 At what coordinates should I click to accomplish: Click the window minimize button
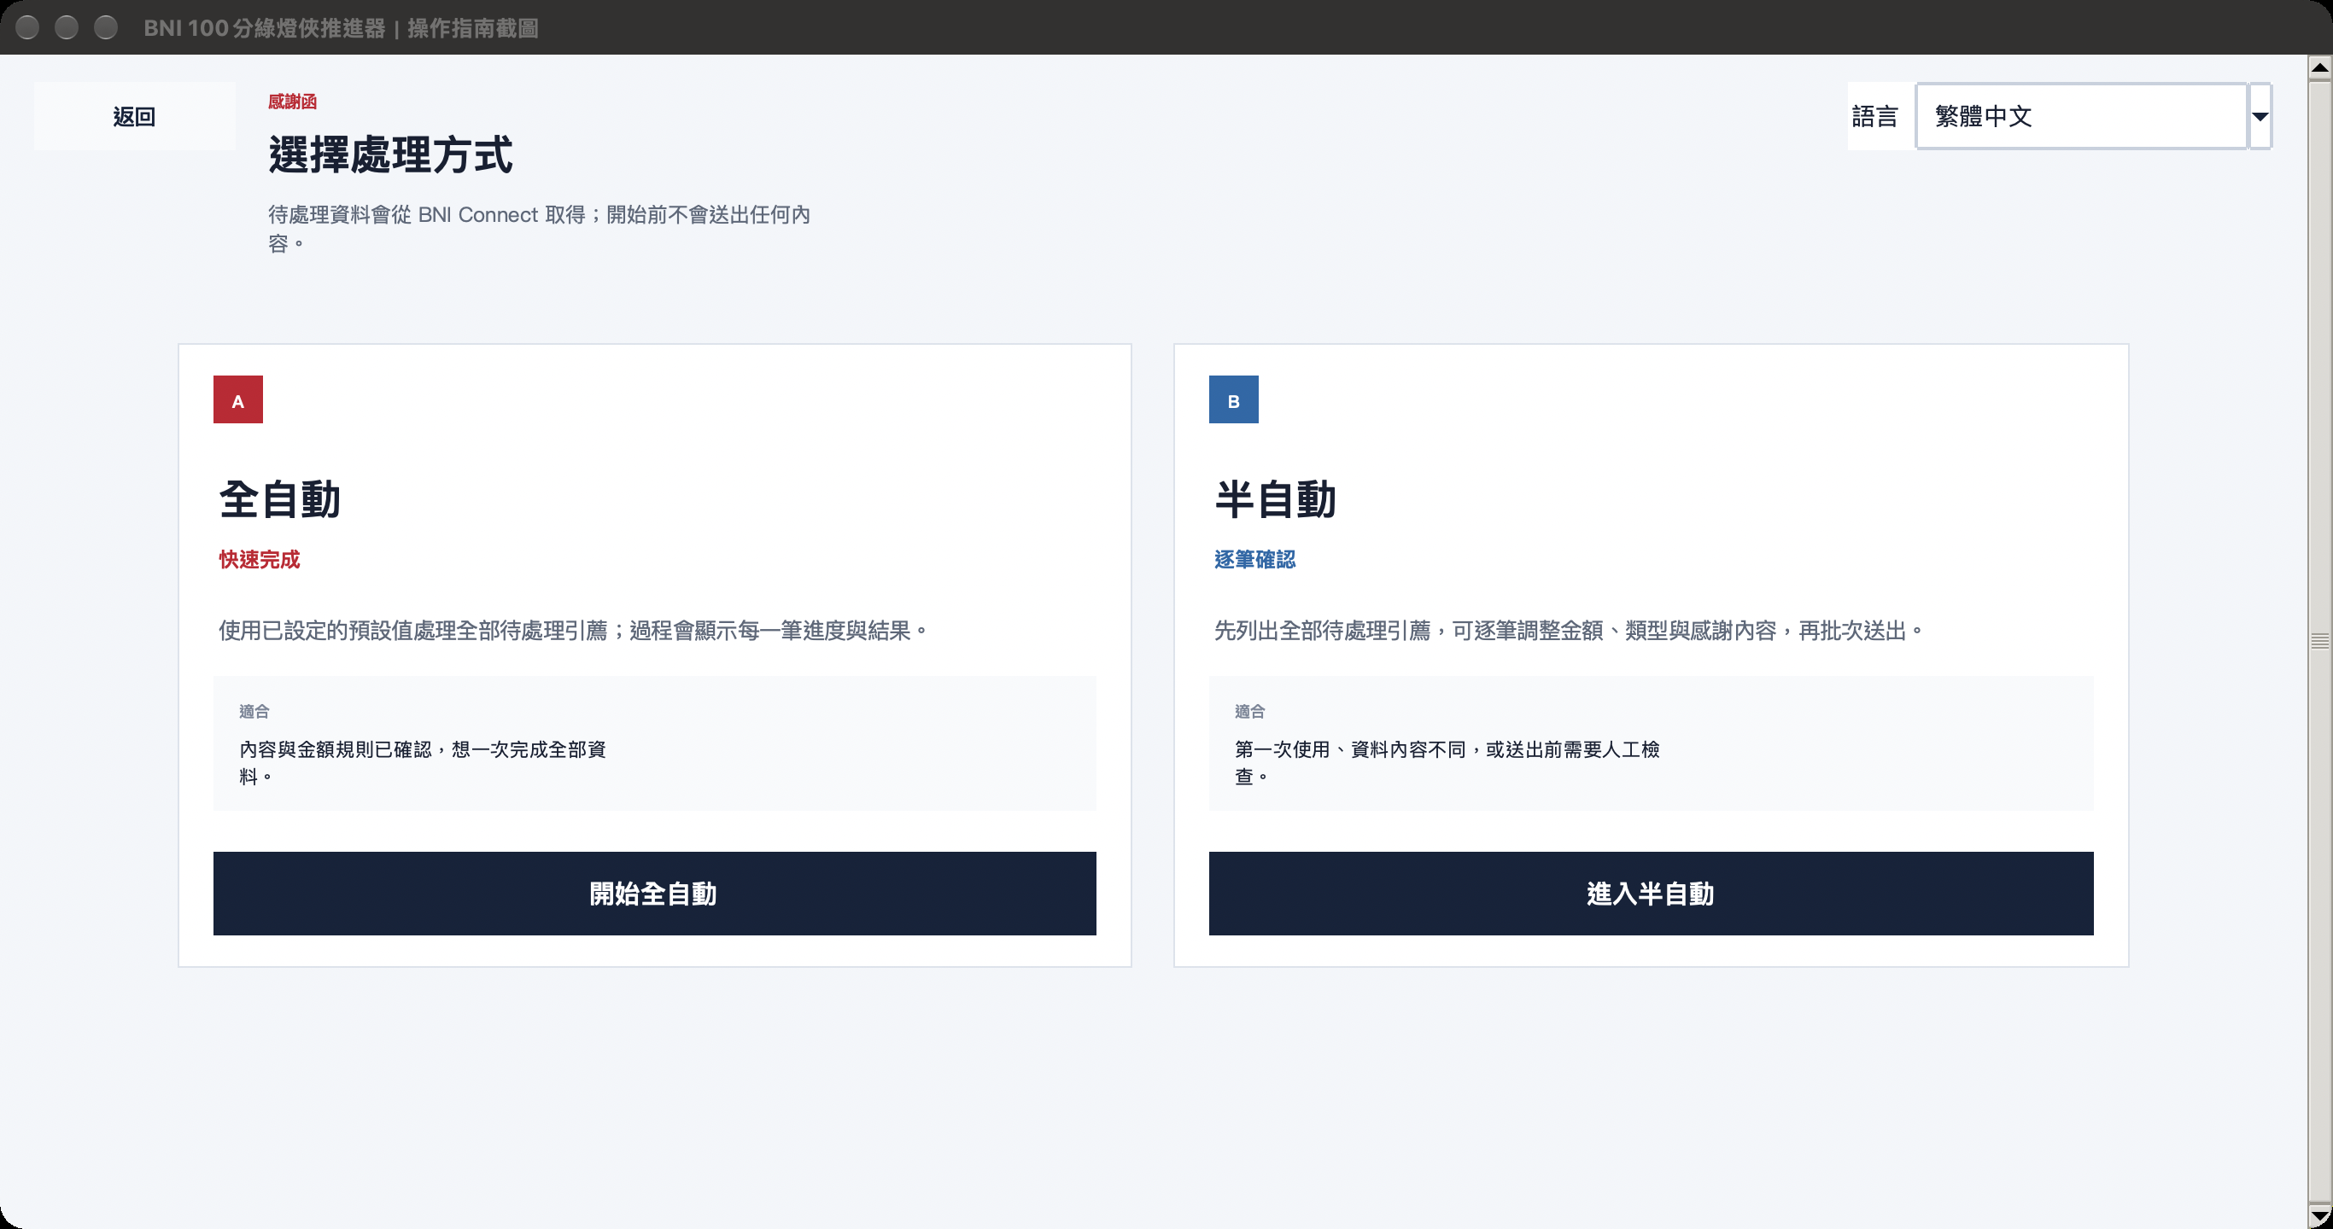[66, 27]
